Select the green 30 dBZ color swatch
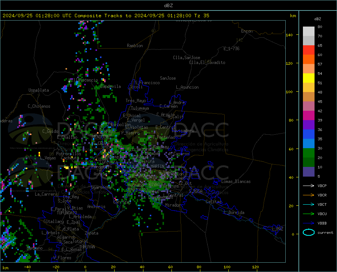The width and height of the screenshot is (337, 272). [x=309, y=153]
